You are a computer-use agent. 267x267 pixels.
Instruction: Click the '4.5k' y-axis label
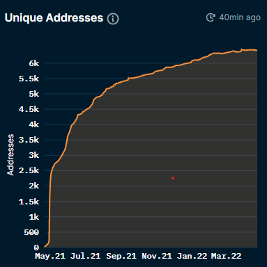(29, 109)
